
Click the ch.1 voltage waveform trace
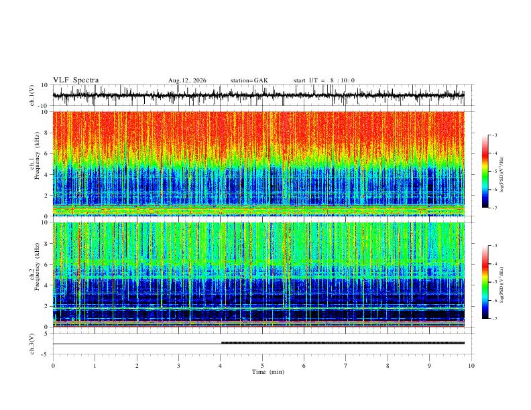pos(258,95)
